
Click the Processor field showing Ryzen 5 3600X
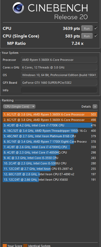(x=59, y=60)
